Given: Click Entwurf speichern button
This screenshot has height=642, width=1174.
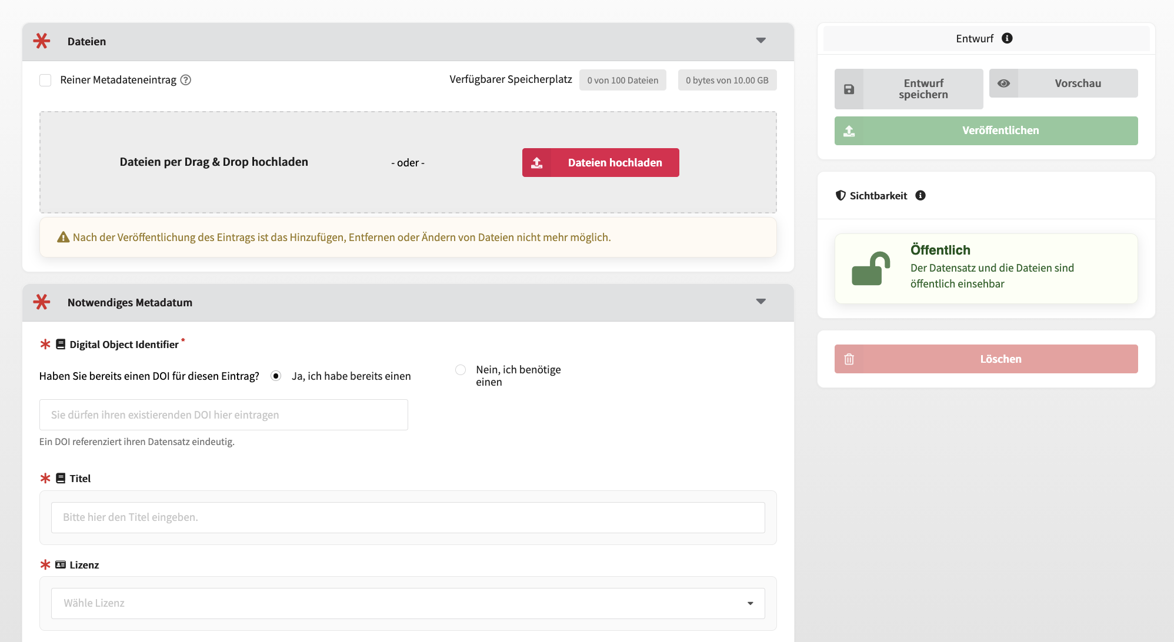Looking at the screenshot, I should coord(909,89).
